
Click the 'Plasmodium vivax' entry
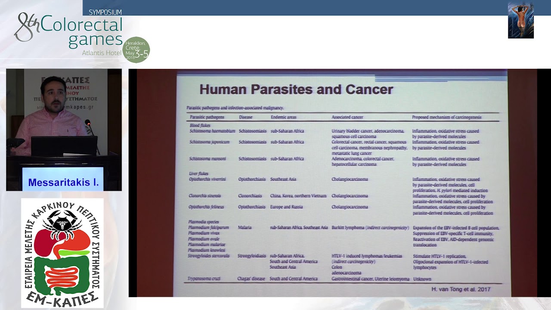click(x=204, y=233)
